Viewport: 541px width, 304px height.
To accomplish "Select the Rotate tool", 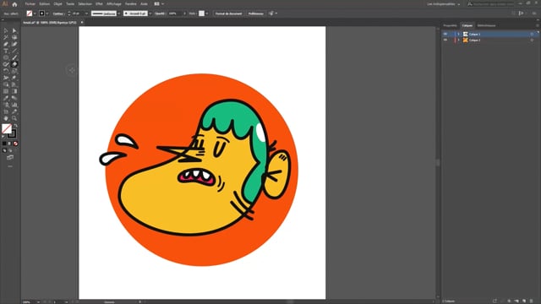I will click(6, 71).
